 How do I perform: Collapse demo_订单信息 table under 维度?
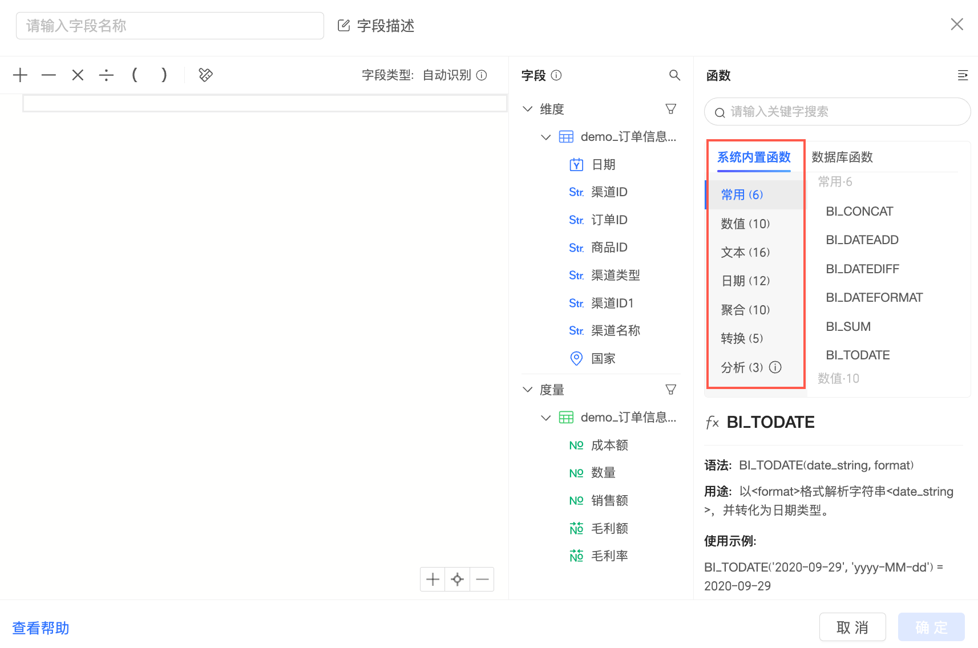[x=545, y=137]
